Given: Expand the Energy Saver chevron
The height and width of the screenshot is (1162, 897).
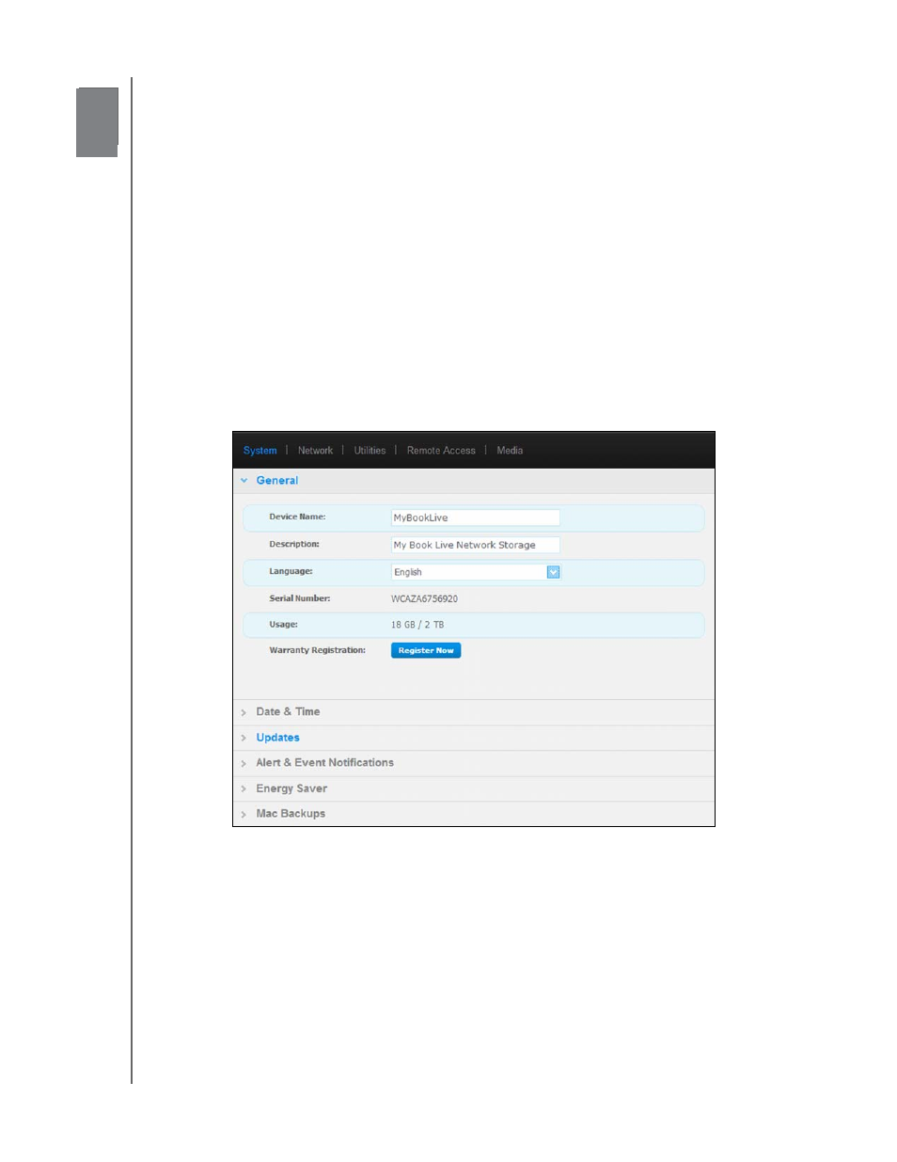Looking at the screenshot, I should [x=244, y=788].
